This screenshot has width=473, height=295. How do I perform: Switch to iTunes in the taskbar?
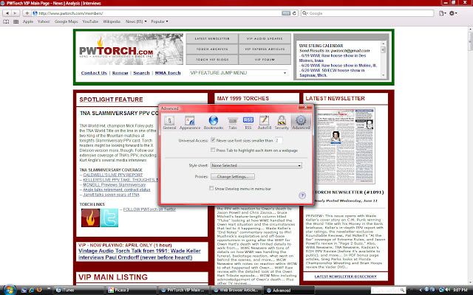coord(78,290)
